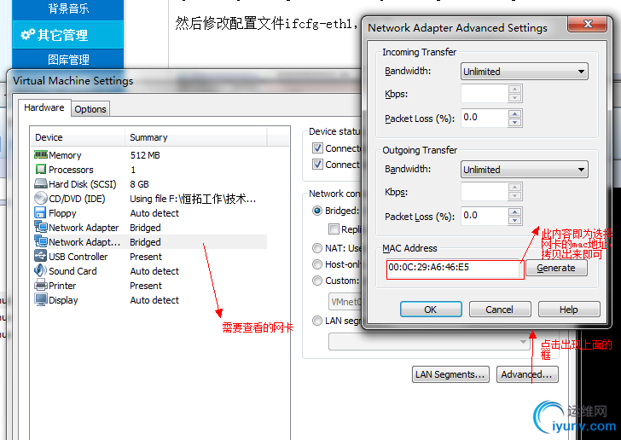Close the Network Adapter Advanced Settings dialog
Image resolution: width=621 pixels, height=440 pixels.
point(588,24)
